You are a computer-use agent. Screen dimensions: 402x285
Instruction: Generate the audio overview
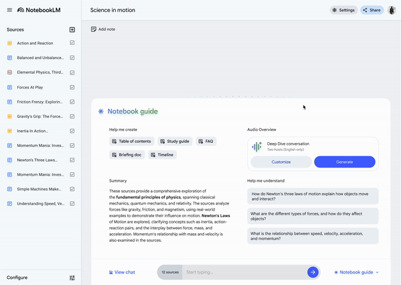pyautogui.click(x=344, y=162)
